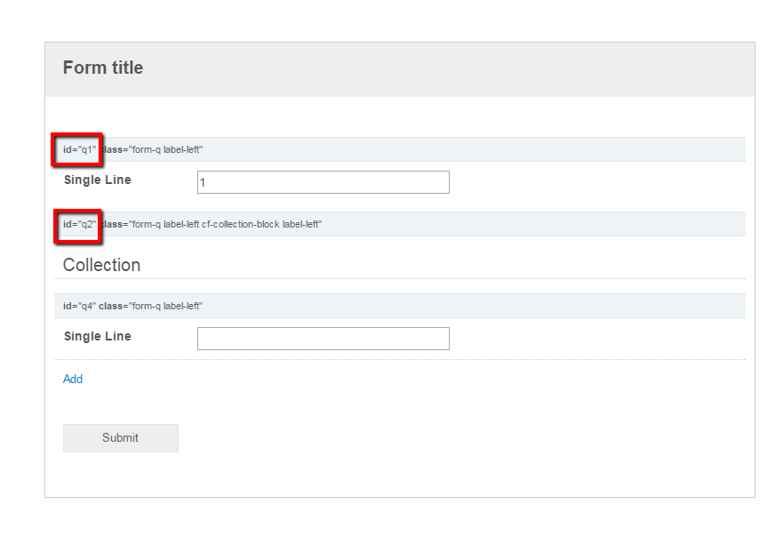Click the cf-collection-block class name text
Screen dimensions: 767x536
[x=241, y=225]
